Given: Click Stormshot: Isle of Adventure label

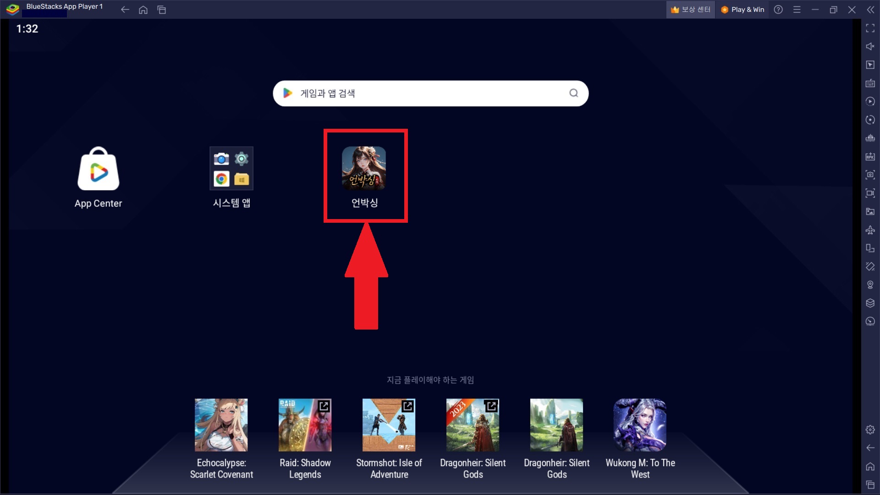Looking at the screenshot, I should click(x=389, y=468).
